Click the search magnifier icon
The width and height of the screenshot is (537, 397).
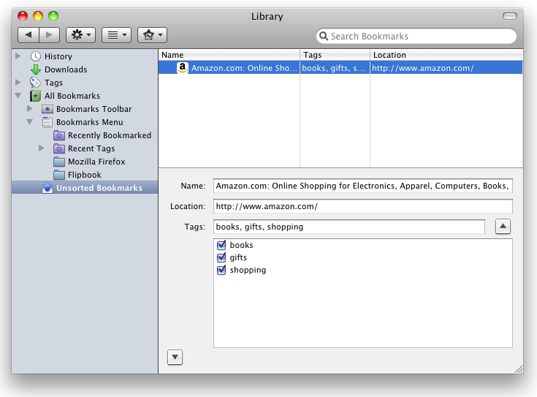point(323,36)
